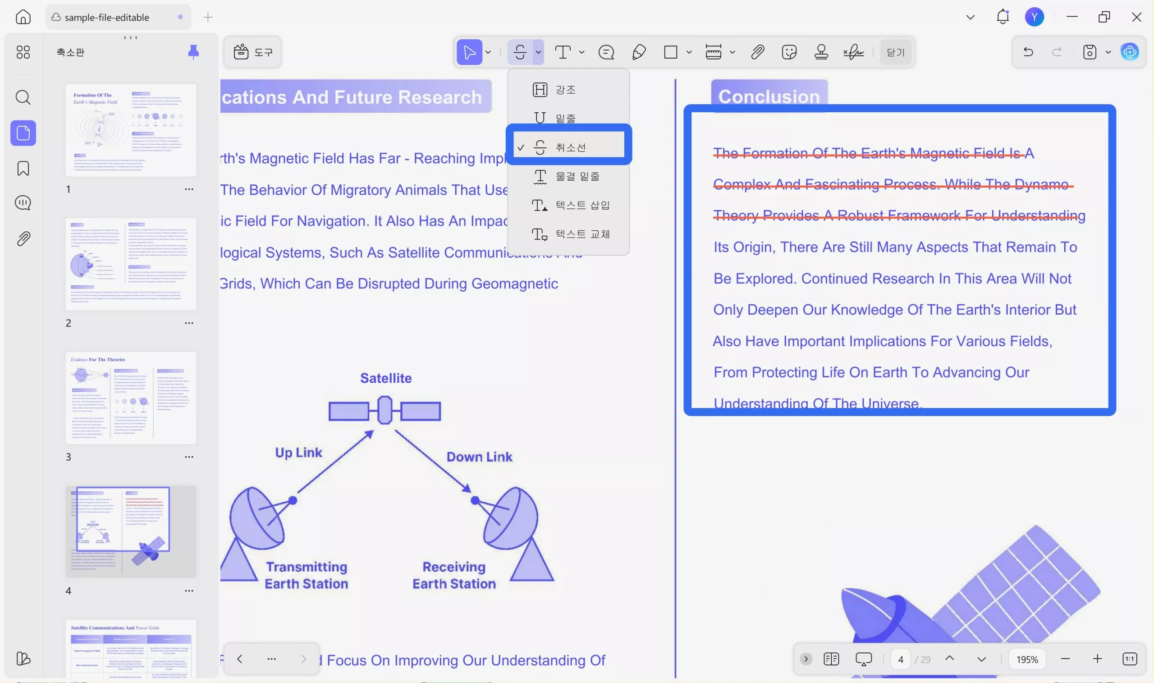Open page 3 thumbnail
The image size is (1154, 683).
[131, 398]
